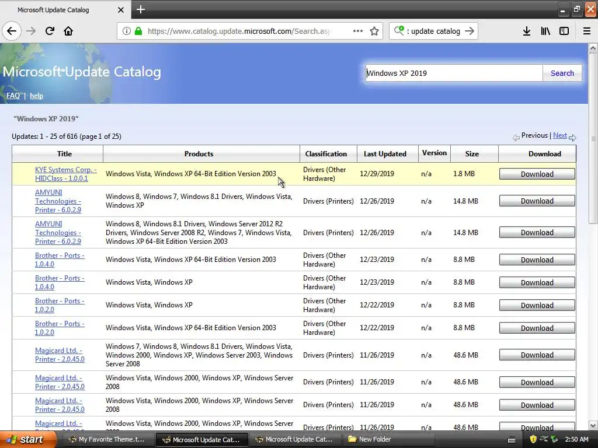The width and height of the screenshot is (598, 448).
Task: Select the 1.8 MB size cell
Action: pos(464,174)
